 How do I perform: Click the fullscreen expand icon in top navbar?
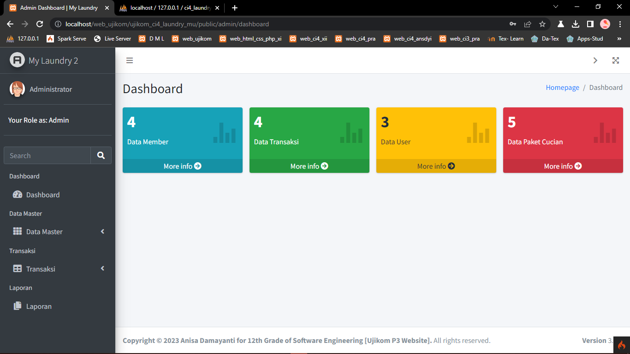[616, 60]
